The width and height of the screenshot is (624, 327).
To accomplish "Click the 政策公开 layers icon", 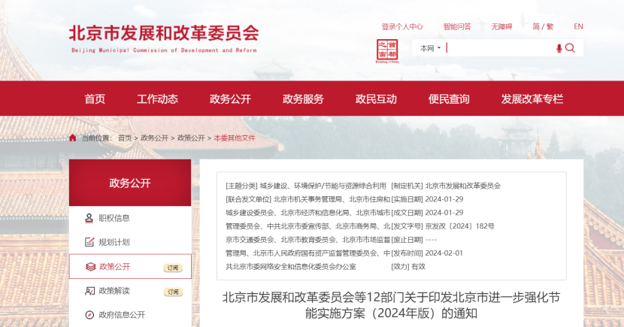I will pyautogui.click(x=89, y=266).
